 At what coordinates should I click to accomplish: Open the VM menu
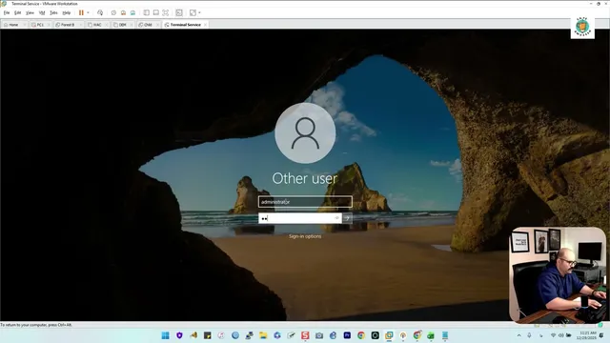pyautogui.click(x=42, y=12)
